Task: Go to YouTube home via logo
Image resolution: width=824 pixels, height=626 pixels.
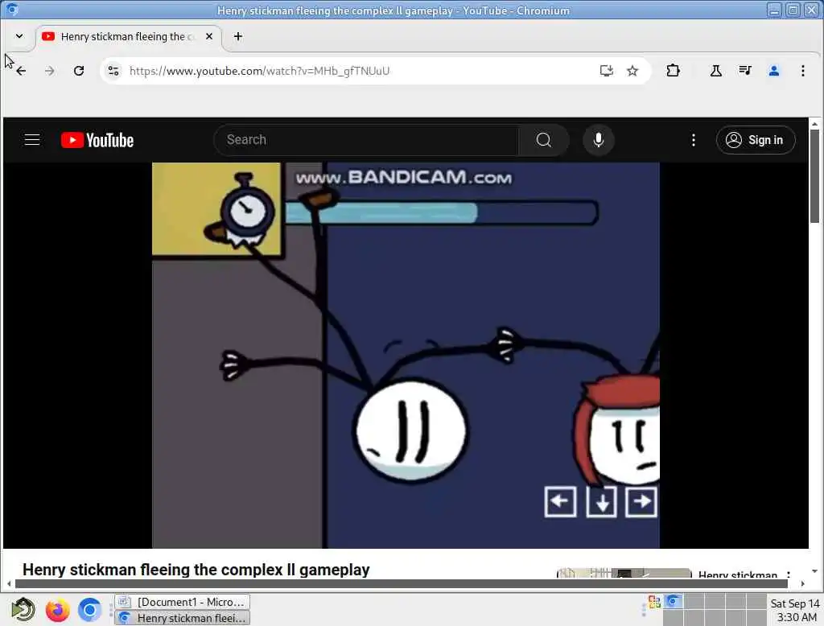Action: [97, 140]
